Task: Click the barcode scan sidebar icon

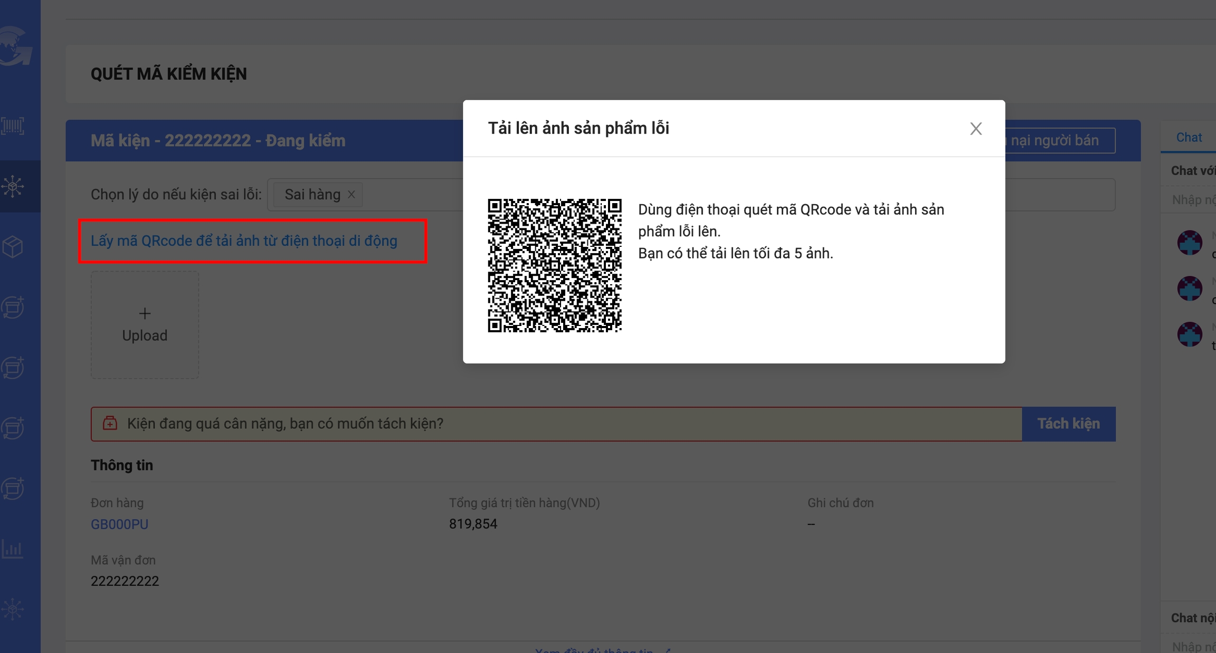Action: click(x=13, y=126)
